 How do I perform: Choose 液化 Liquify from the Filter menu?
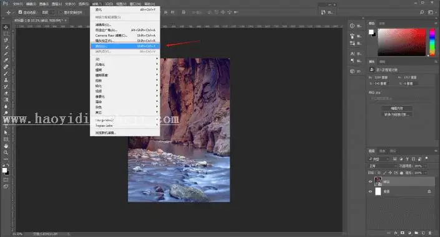pos(125,46)
